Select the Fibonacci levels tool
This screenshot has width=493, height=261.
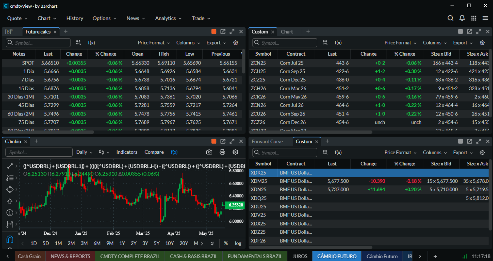[x=9, y=178]
